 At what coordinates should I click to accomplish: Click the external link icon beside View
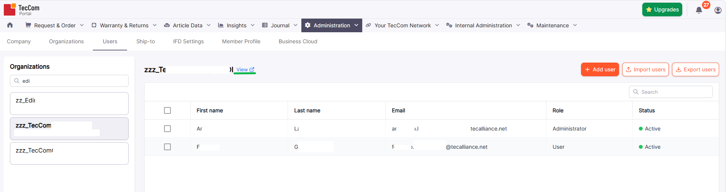tap(252, 69)
